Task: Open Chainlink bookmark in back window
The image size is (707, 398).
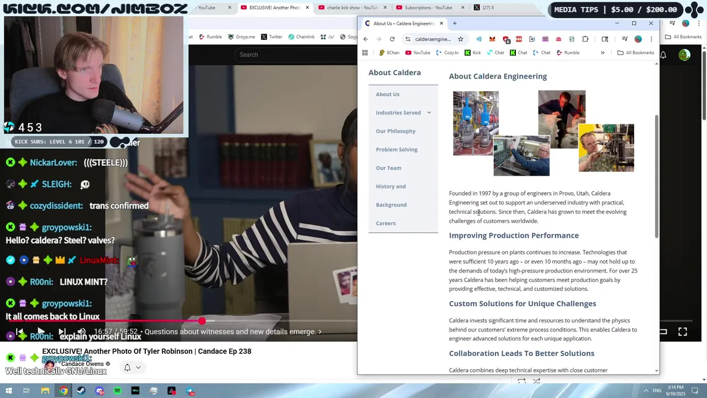Action: 301,37
